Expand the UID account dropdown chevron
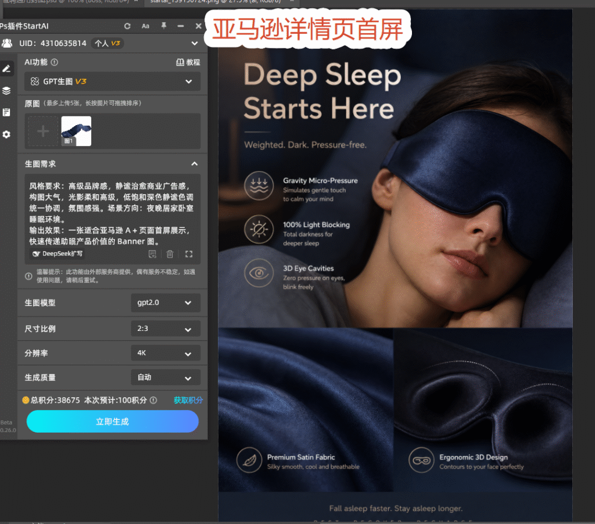Viewport: 595px width, 524px height. 194,43
